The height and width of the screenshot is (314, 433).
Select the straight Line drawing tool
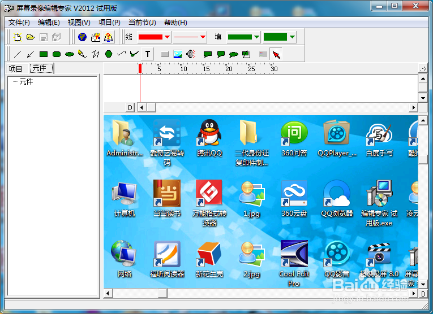18,54
